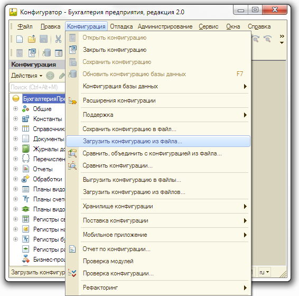Click the Close configuration toolbar icon
Viewport: 299px width, 296px height.
pyautogui.click(x=32, y=53)
